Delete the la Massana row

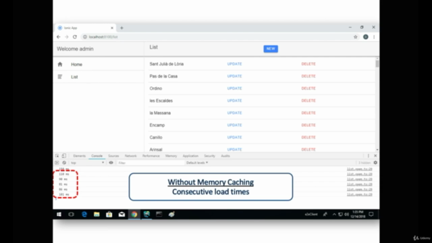(308, 113)
